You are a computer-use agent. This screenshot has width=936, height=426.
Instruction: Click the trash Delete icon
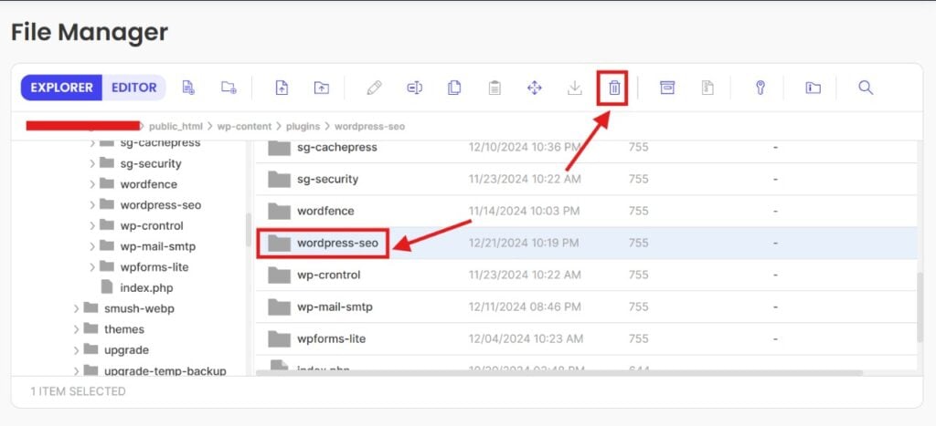pos(614,88)
